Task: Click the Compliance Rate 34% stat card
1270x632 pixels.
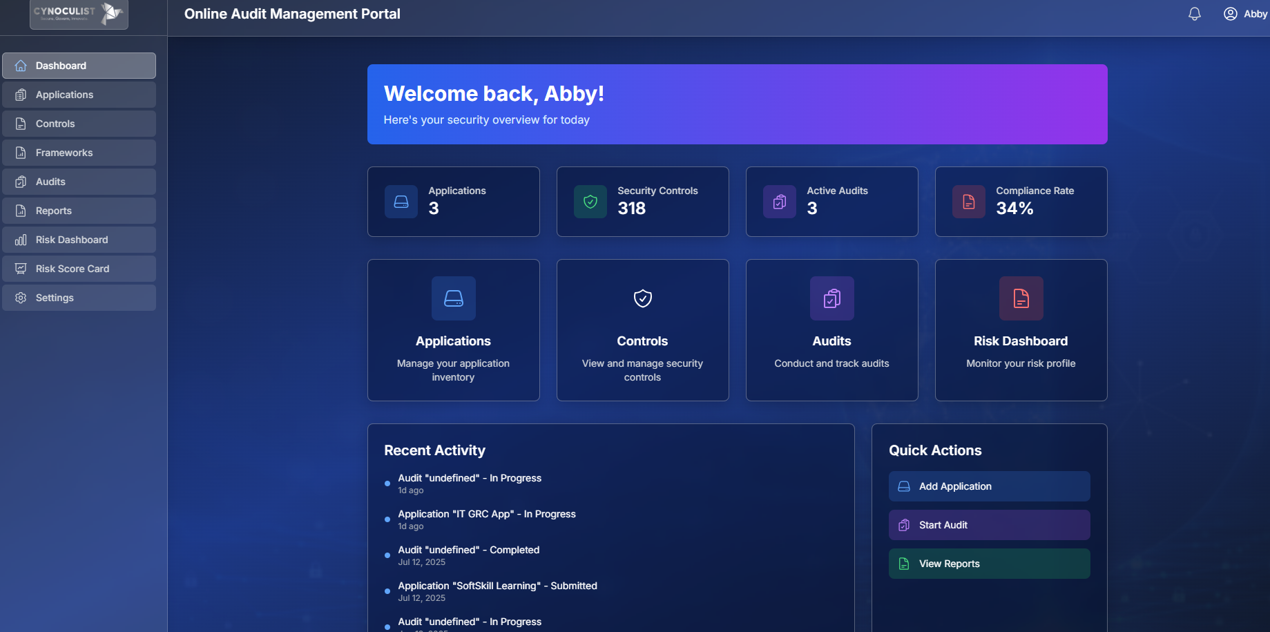Action: pyautogui.click(x=1021, y=202)
